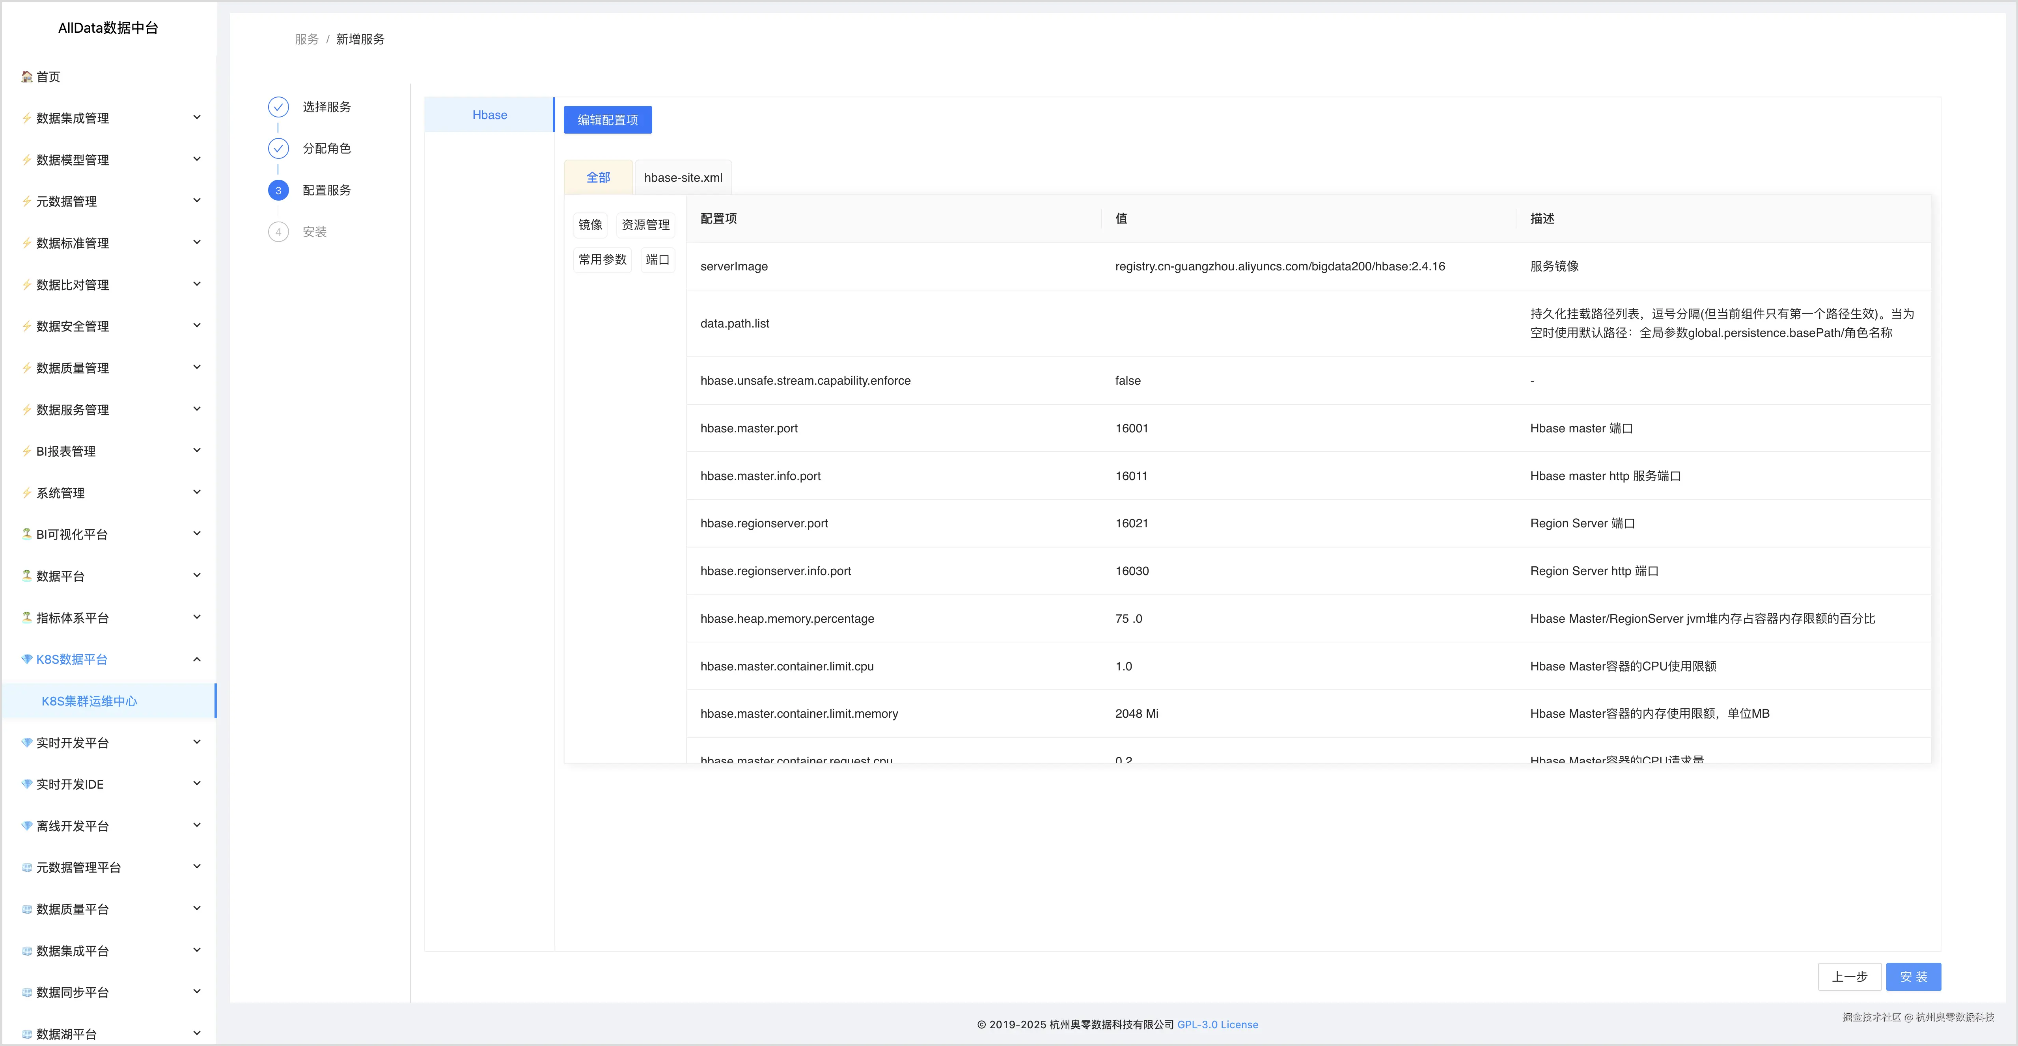2018x1046 pixels.
Task: Click the icon beside 元数据管理平台
Action: [27, 867]
